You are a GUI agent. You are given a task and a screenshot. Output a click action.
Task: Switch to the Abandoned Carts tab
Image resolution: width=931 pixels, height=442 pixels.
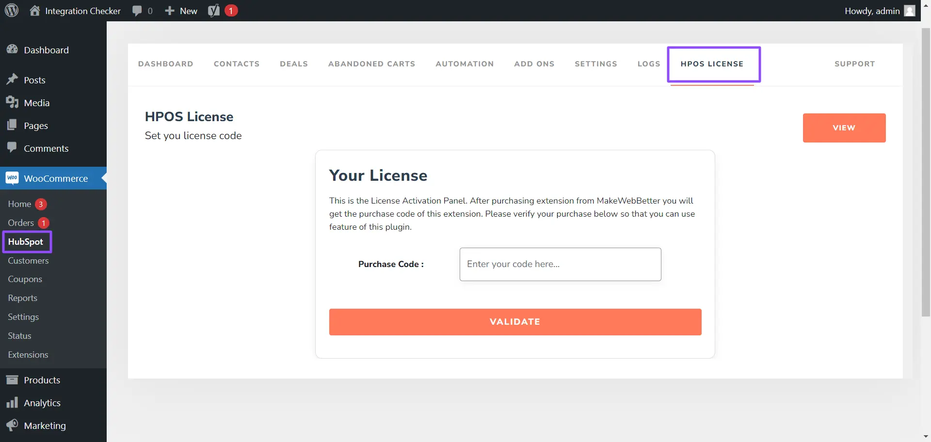tap(371, 64)
